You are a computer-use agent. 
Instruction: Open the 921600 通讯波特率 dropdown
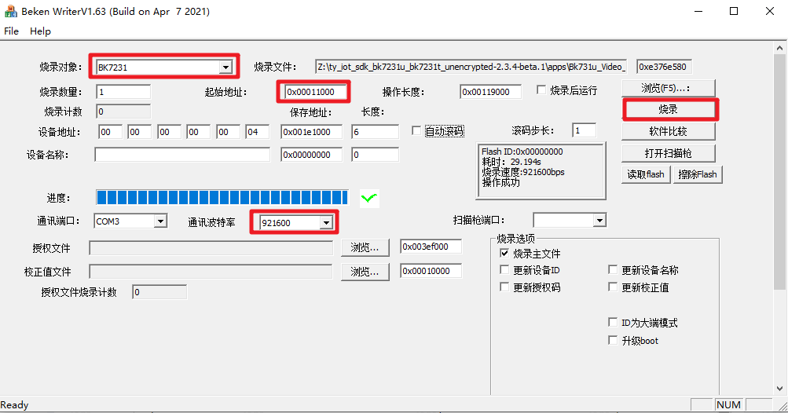tap(327, 222)
